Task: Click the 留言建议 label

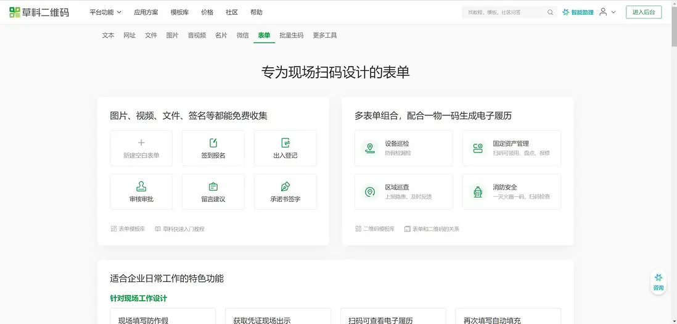Action: pos(213,199)
